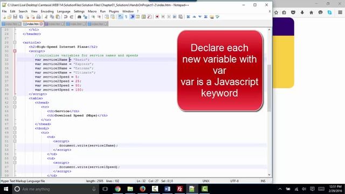345x194 pixels.
Task: Toggle synchronize horizontal scrolling icon
Action: (x=113, y=17)
